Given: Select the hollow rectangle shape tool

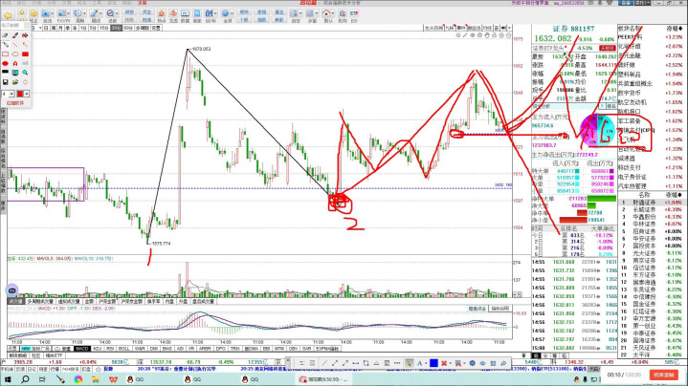Looking at the screenshot, I should coord(6,54).
